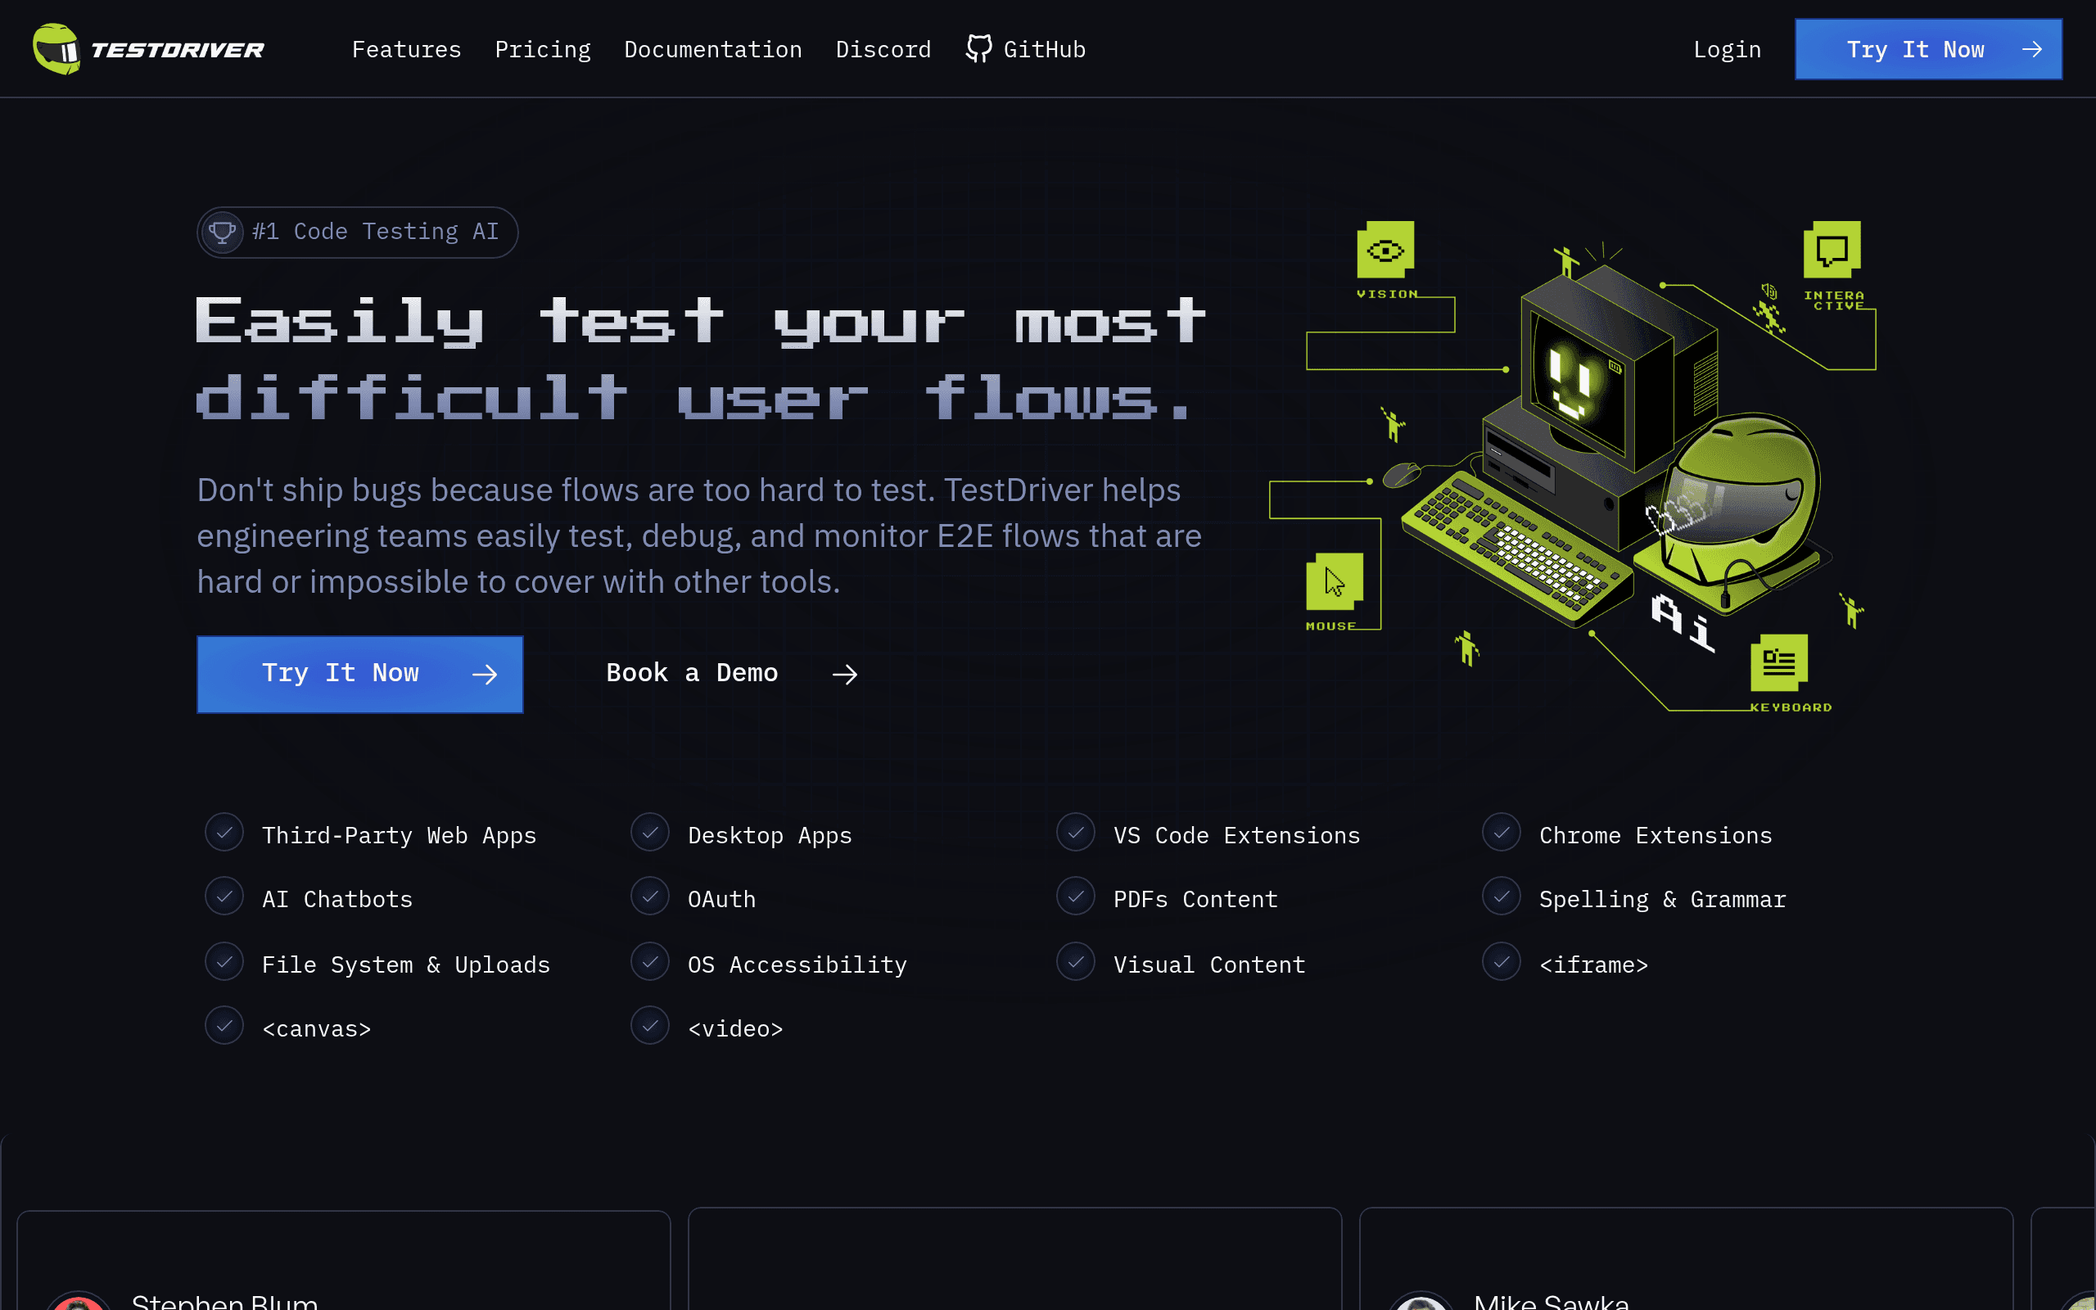Click the trophy icon in the badge
Viewport: 2096px width, 1310px height.
[223, 233]
